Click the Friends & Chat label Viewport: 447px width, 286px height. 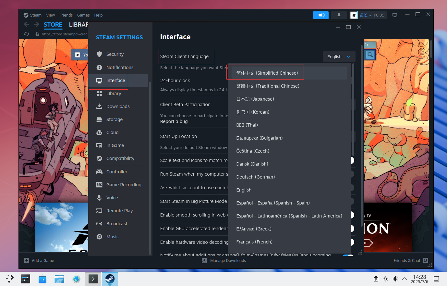coord(407,260)
